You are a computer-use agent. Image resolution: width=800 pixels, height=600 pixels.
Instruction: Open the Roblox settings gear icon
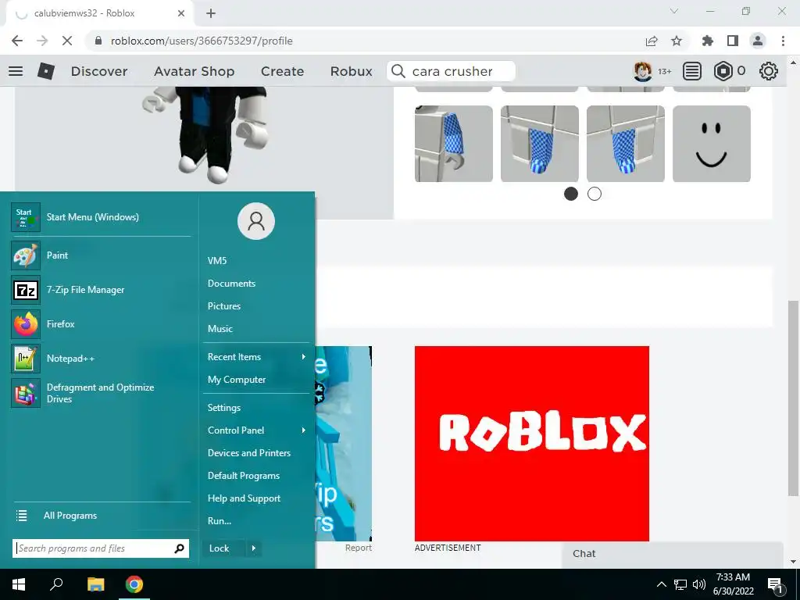click(x=769, y=71)
